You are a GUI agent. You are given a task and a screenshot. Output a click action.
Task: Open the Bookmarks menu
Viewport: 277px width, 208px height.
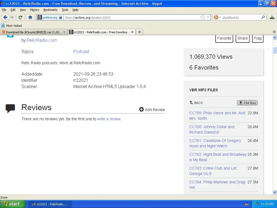51,10
